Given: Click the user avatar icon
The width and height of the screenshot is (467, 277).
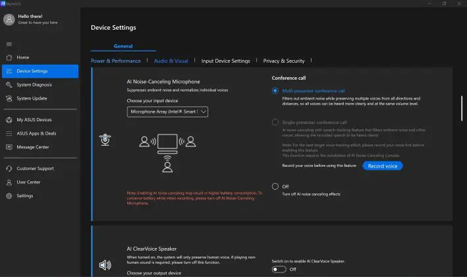Looking at the screenshot, I should [x=9, y=20].
